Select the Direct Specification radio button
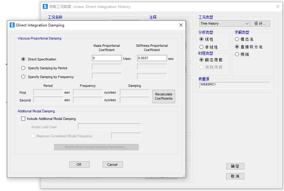 tap(23, 59)
